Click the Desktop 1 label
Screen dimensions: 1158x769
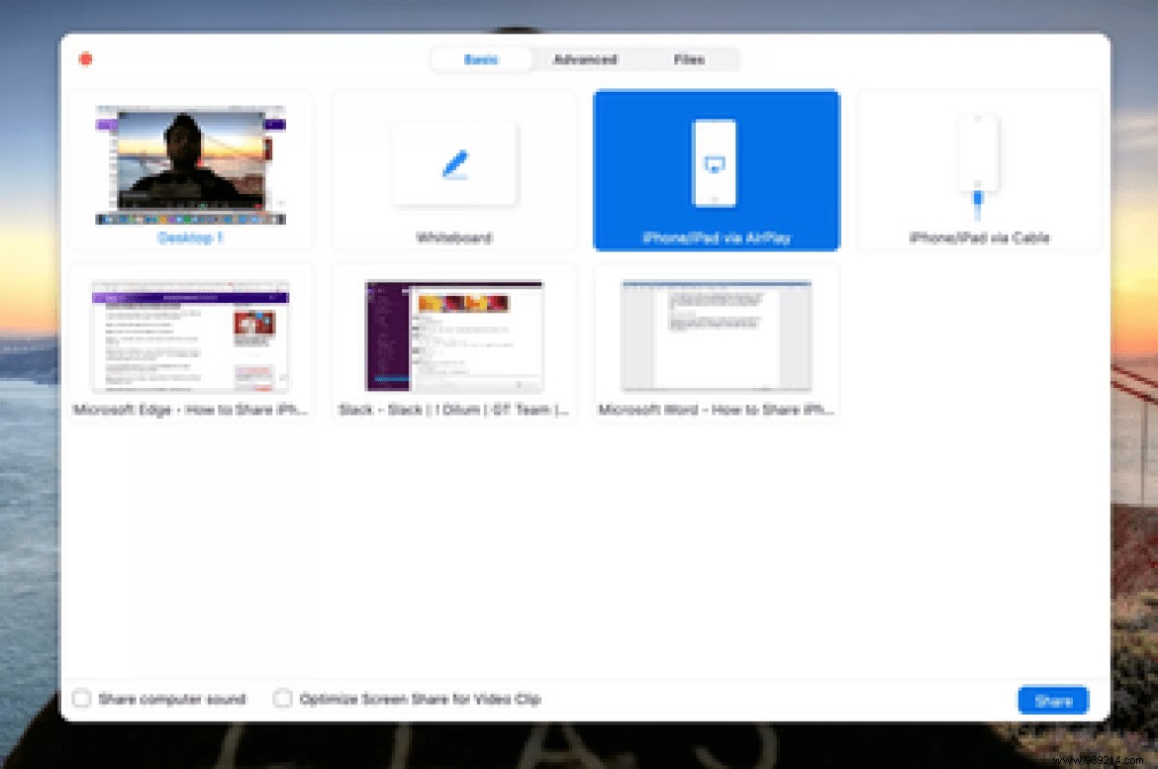pos(191,238)
